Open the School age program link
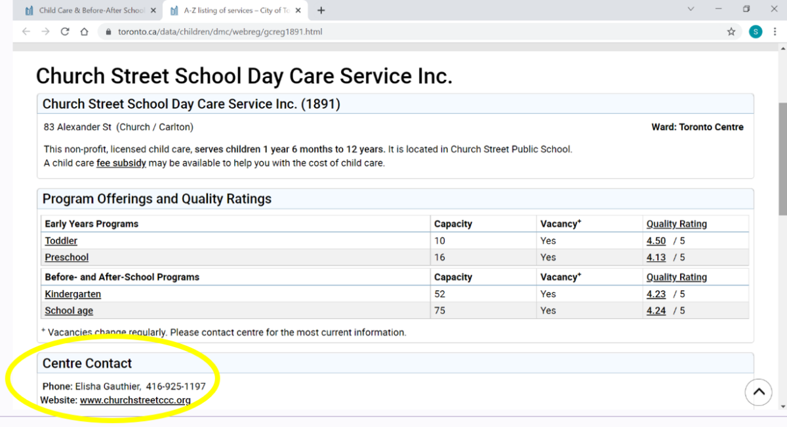This screenshot has width=787, height=427. 68,310
